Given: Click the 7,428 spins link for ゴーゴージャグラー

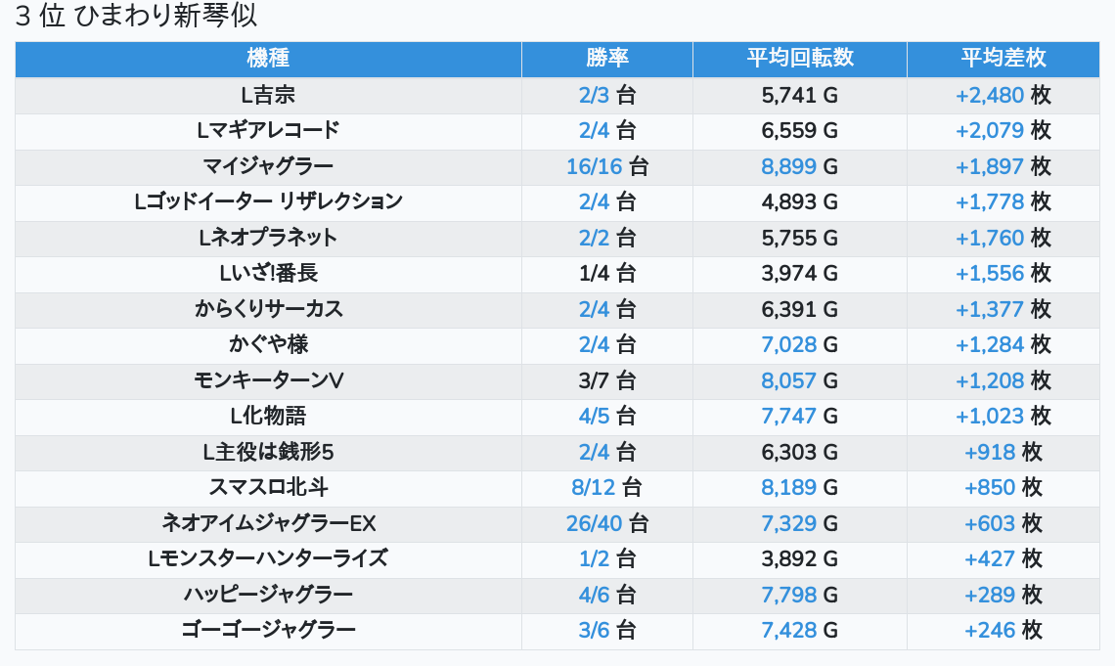Looking at the screenshot, I should click(788, 630).
